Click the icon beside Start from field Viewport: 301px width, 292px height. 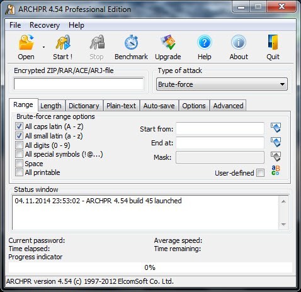(x=276, y=128)
